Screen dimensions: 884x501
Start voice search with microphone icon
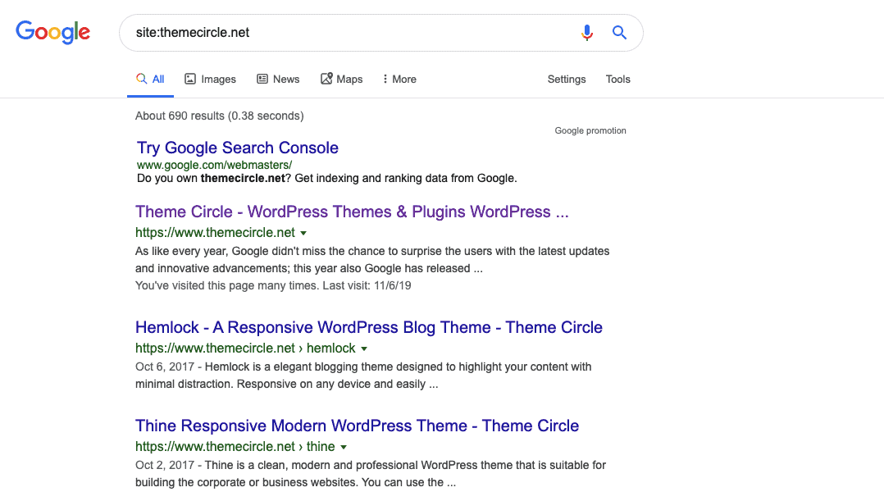[587, 33]
